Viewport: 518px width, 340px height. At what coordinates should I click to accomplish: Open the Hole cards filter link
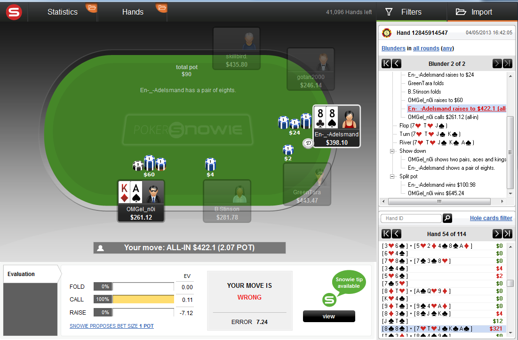click(x=491, y=218)
